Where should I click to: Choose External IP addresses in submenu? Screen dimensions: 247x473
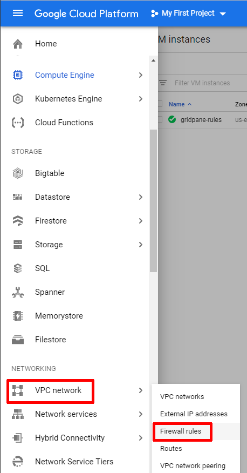pyautogui.click(x=194, y=414)
